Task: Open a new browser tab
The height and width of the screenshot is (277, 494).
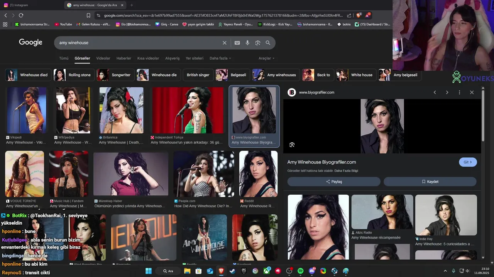Action: coord(132,5)
